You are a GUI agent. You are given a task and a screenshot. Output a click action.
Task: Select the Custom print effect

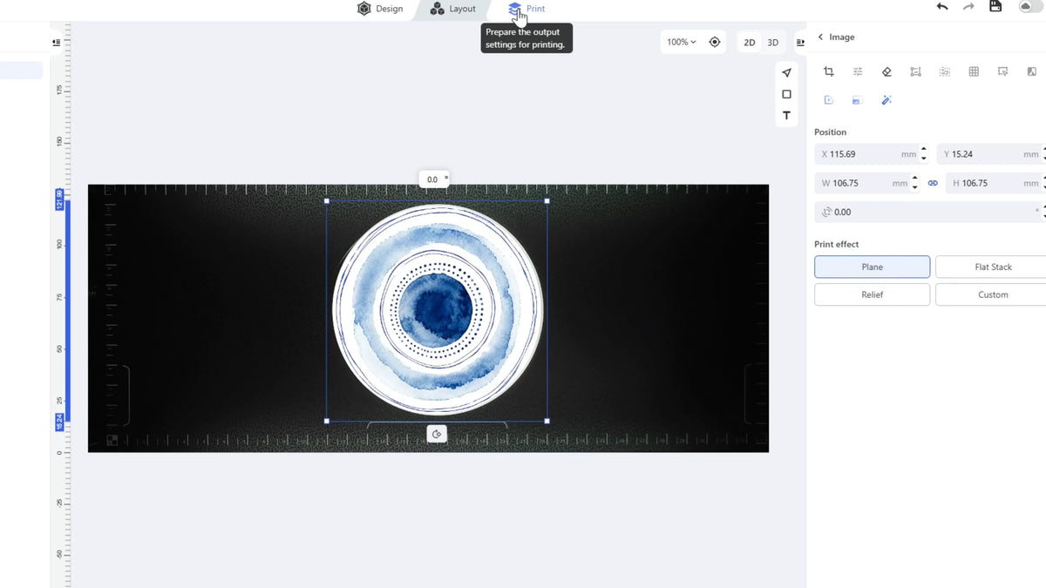point(993,294)
